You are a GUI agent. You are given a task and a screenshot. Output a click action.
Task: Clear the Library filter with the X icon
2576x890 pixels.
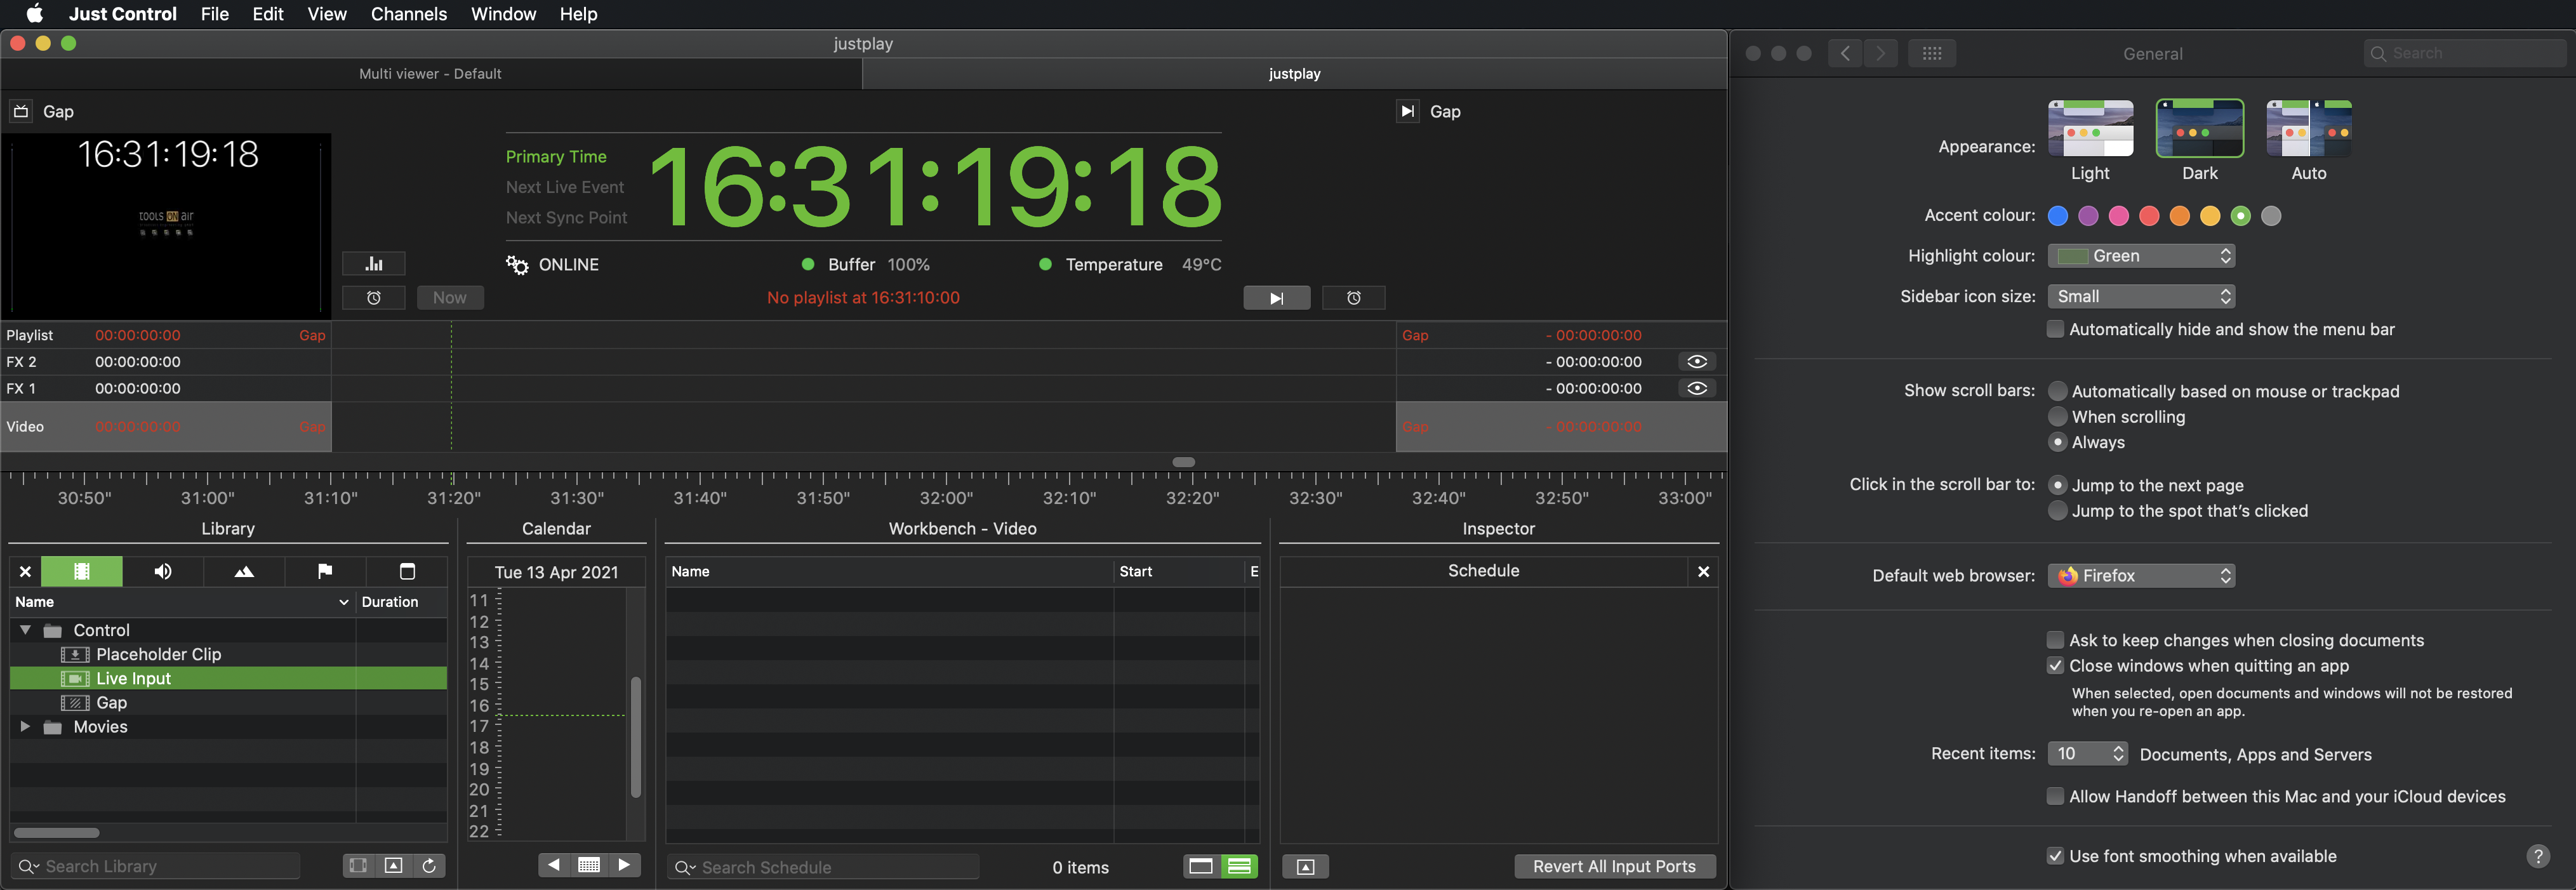coord(25,572)
